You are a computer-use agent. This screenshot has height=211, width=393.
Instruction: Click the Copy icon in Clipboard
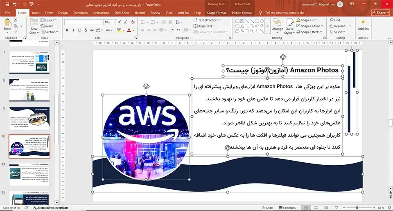(x=16, y=26)
